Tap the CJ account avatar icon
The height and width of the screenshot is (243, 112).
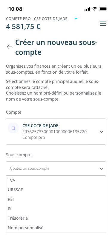13,128
